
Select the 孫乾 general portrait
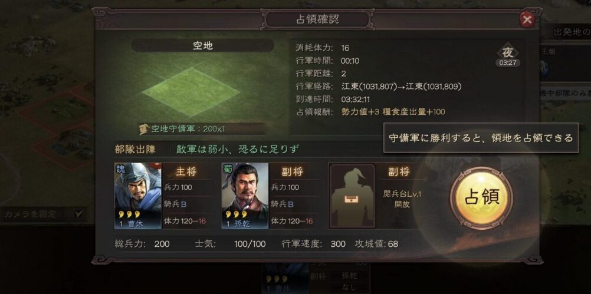[x=245, y=196]
